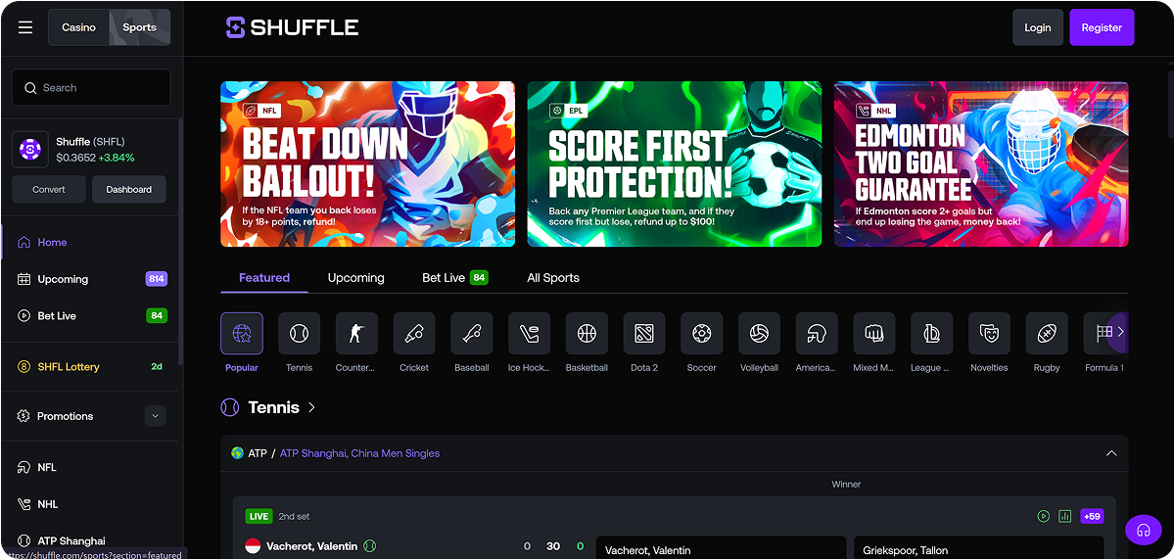Switch to Sports mode
The width and height of the screenshot is (1175, 560).
pos(139,27)
